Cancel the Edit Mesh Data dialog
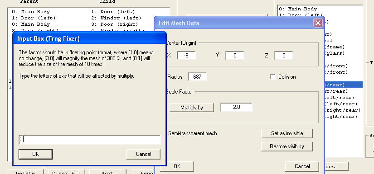The width and height of the screenshot is (374, 174). (x=302, y=166)
